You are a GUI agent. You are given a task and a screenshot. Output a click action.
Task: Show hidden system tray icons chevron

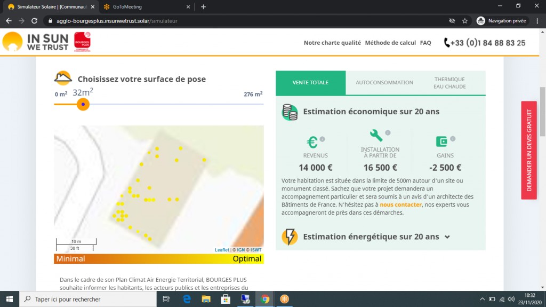(482, 299)
